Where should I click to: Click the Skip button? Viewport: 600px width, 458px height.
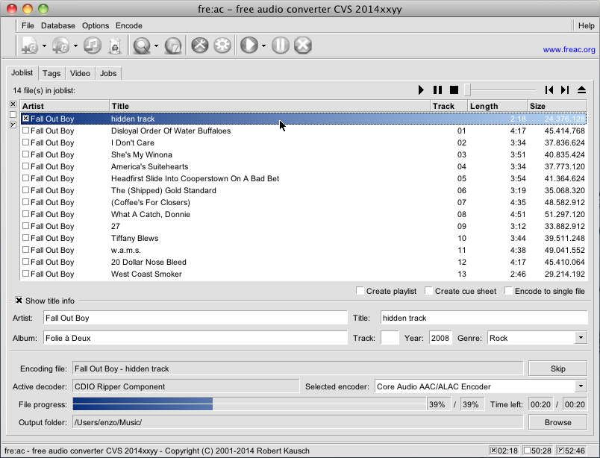point(558,368)
